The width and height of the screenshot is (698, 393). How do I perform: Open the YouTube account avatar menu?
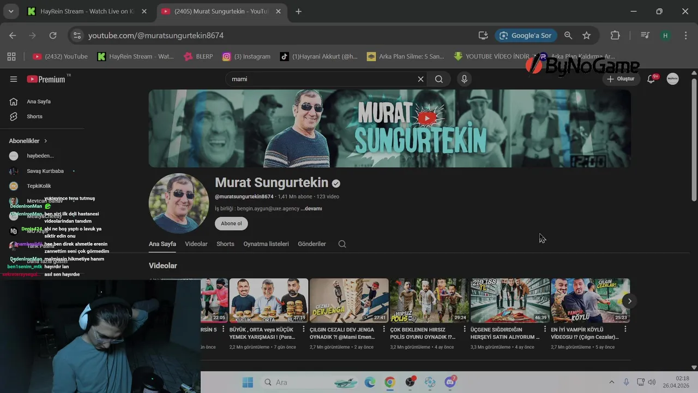(x=673, y=79)
